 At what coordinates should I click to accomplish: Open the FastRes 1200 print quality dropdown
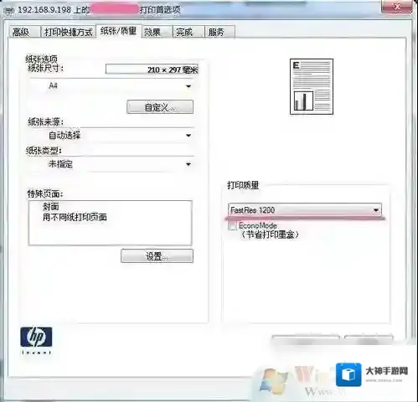point(305,209)
